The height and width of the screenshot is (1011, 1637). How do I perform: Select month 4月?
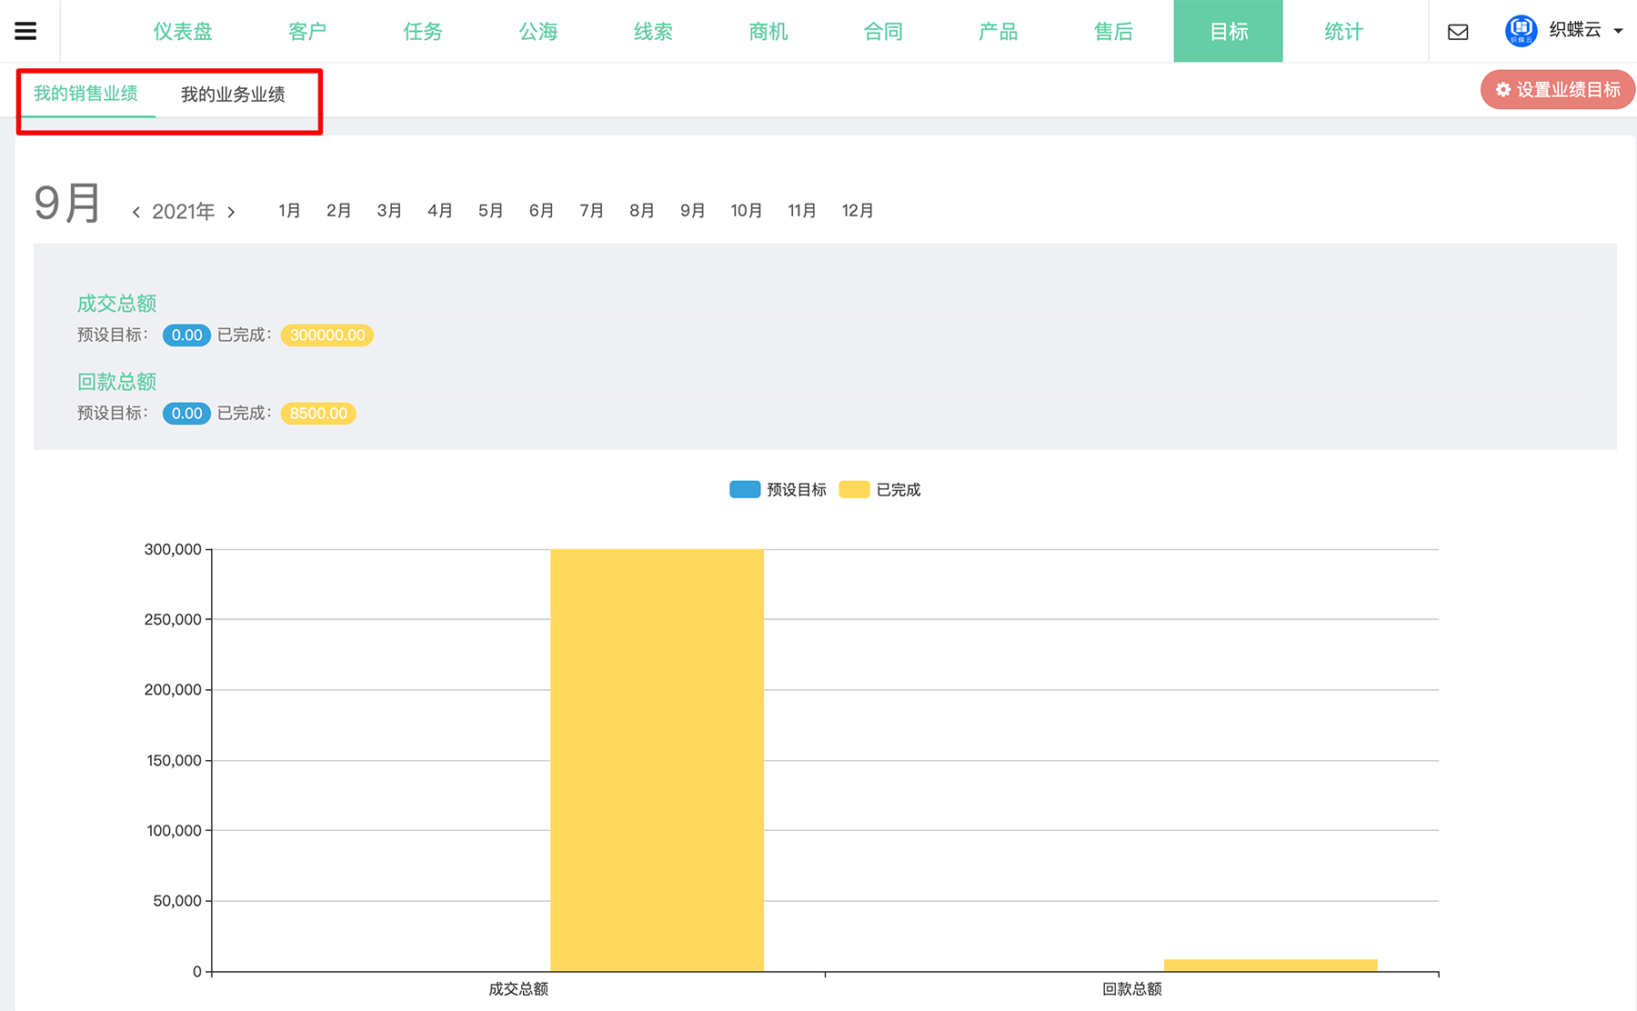(x=440, y=211)
